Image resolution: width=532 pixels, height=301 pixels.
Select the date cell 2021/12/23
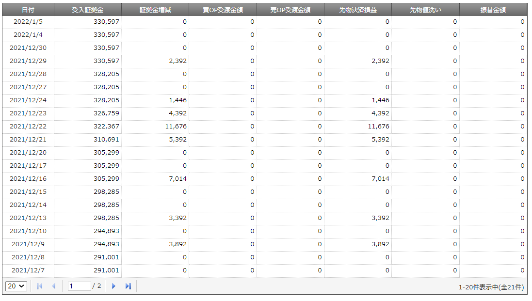(28, 113)
